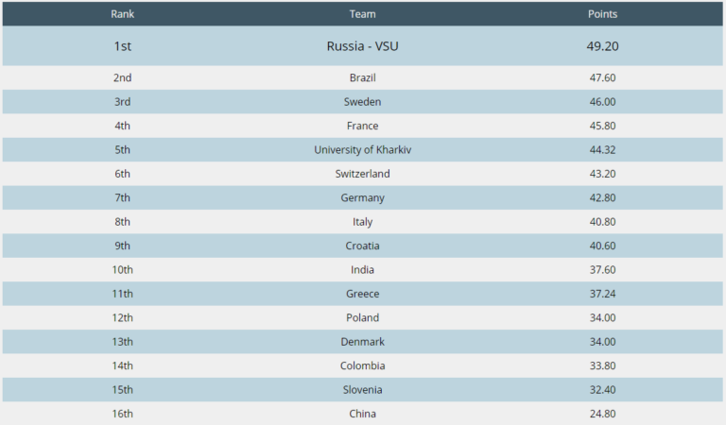The image size is (726, 425).
Task: Click the 13th rank cell
Action: (122, 342)
